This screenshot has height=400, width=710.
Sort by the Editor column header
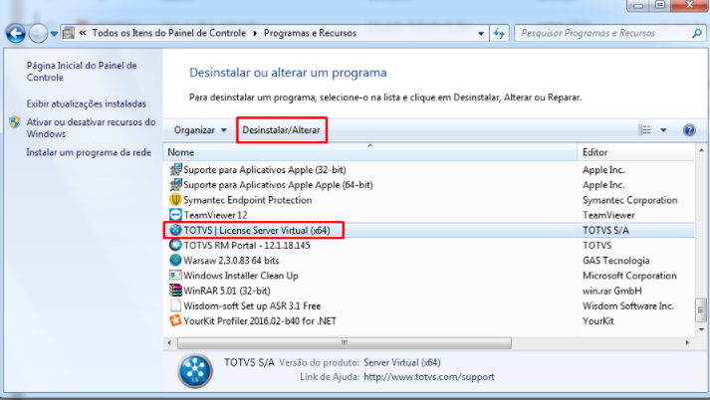click(635, 152)
